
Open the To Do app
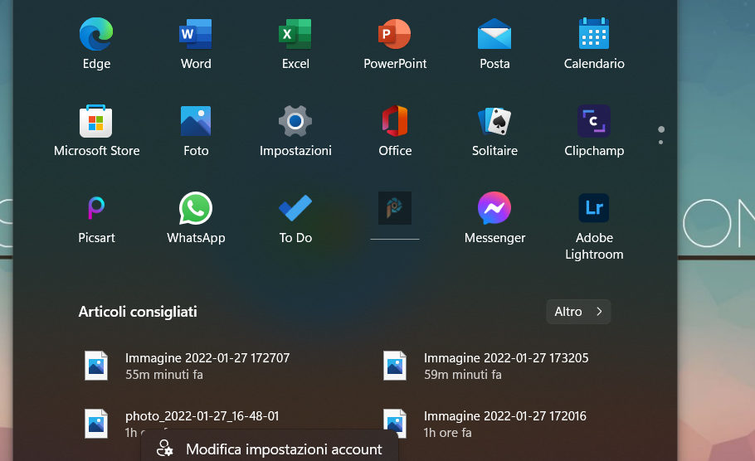click(295, 217)
